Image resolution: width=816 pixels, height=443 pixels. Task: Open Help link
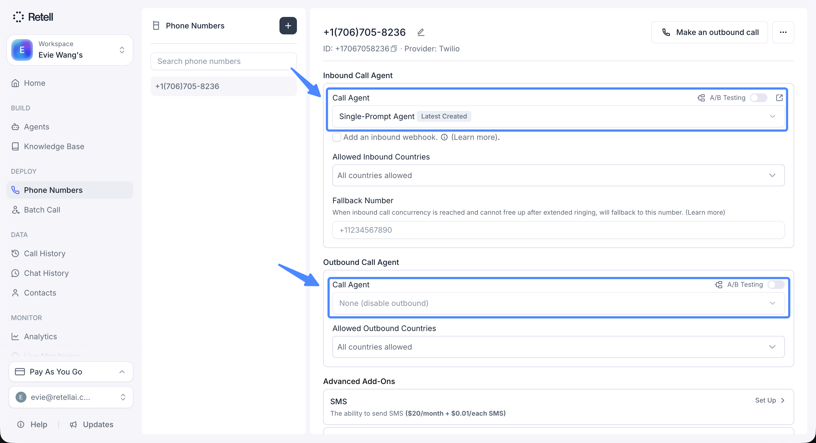coord(33,424)
